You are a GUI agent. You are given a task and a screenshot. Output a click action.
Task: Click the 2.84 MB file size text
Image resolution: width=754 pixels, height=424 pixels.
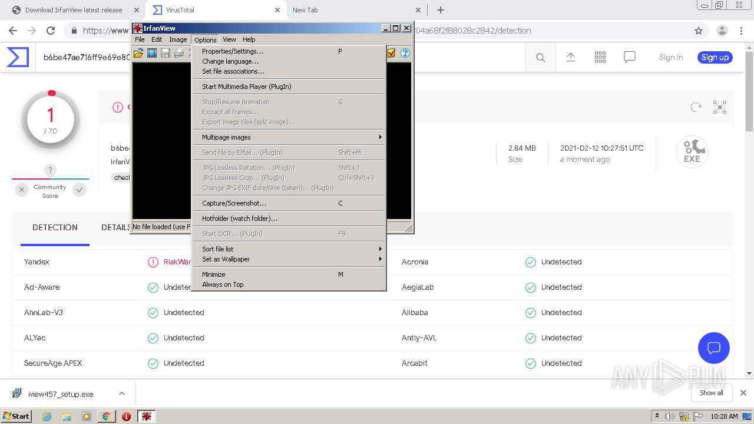[522, 148]
